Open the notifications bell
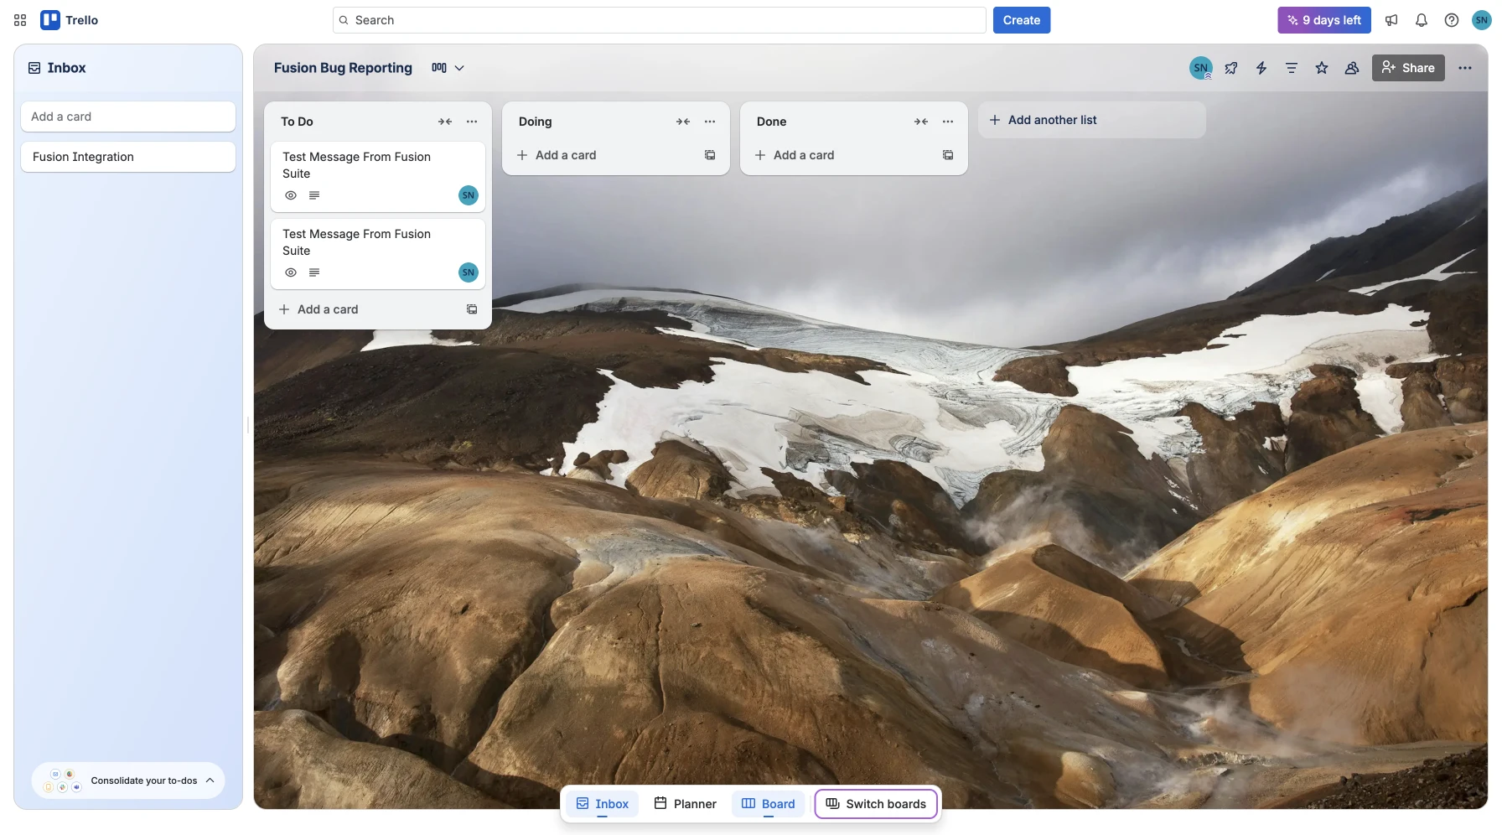The height and width of the screenshot is (835, 1502). click(1422, 20)
